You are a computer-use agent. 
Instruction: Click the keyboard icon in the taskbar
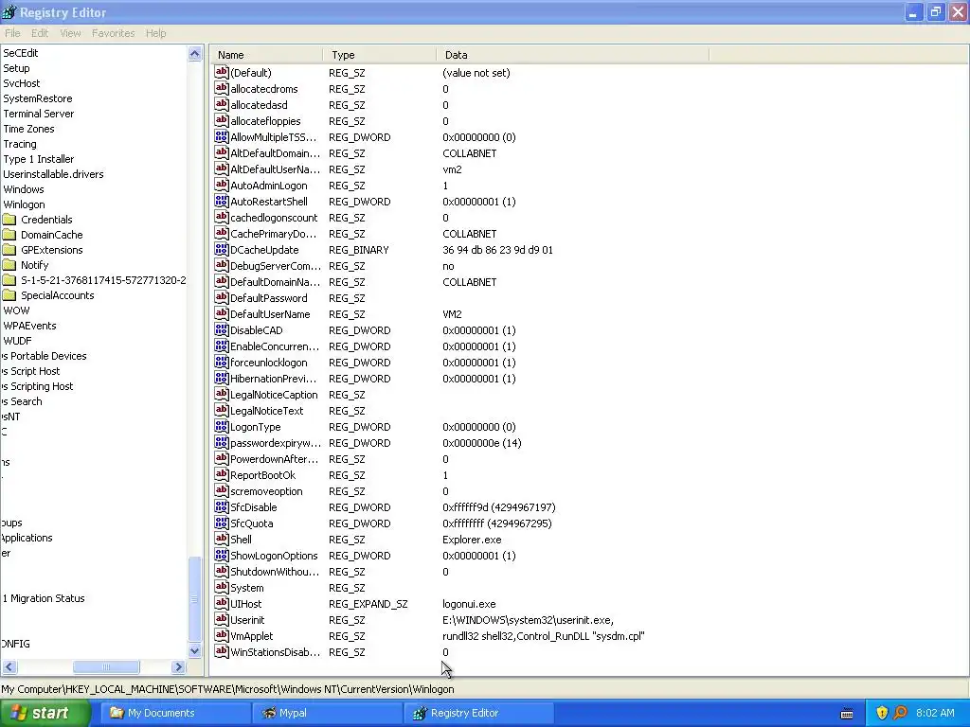pyautogui.click(x=847, y=714)
